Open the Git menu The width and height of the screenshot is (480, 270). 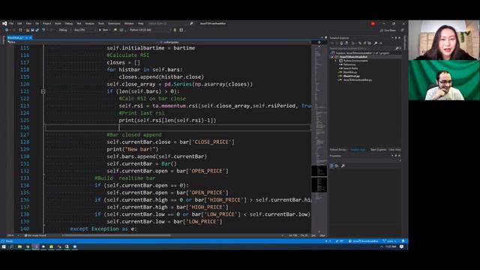[x=37, y=23]
